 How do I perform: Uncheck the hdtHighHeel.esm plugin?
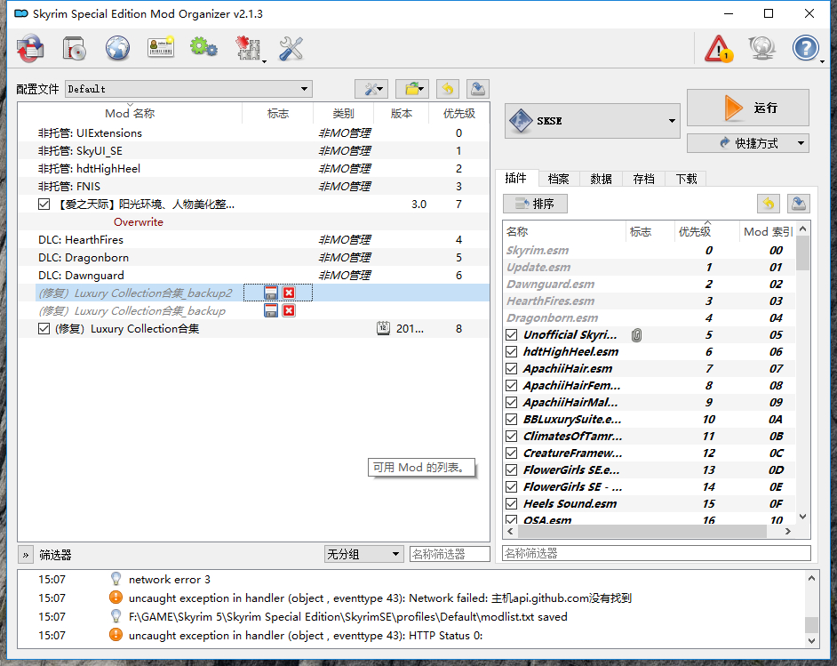pos(512,351)
